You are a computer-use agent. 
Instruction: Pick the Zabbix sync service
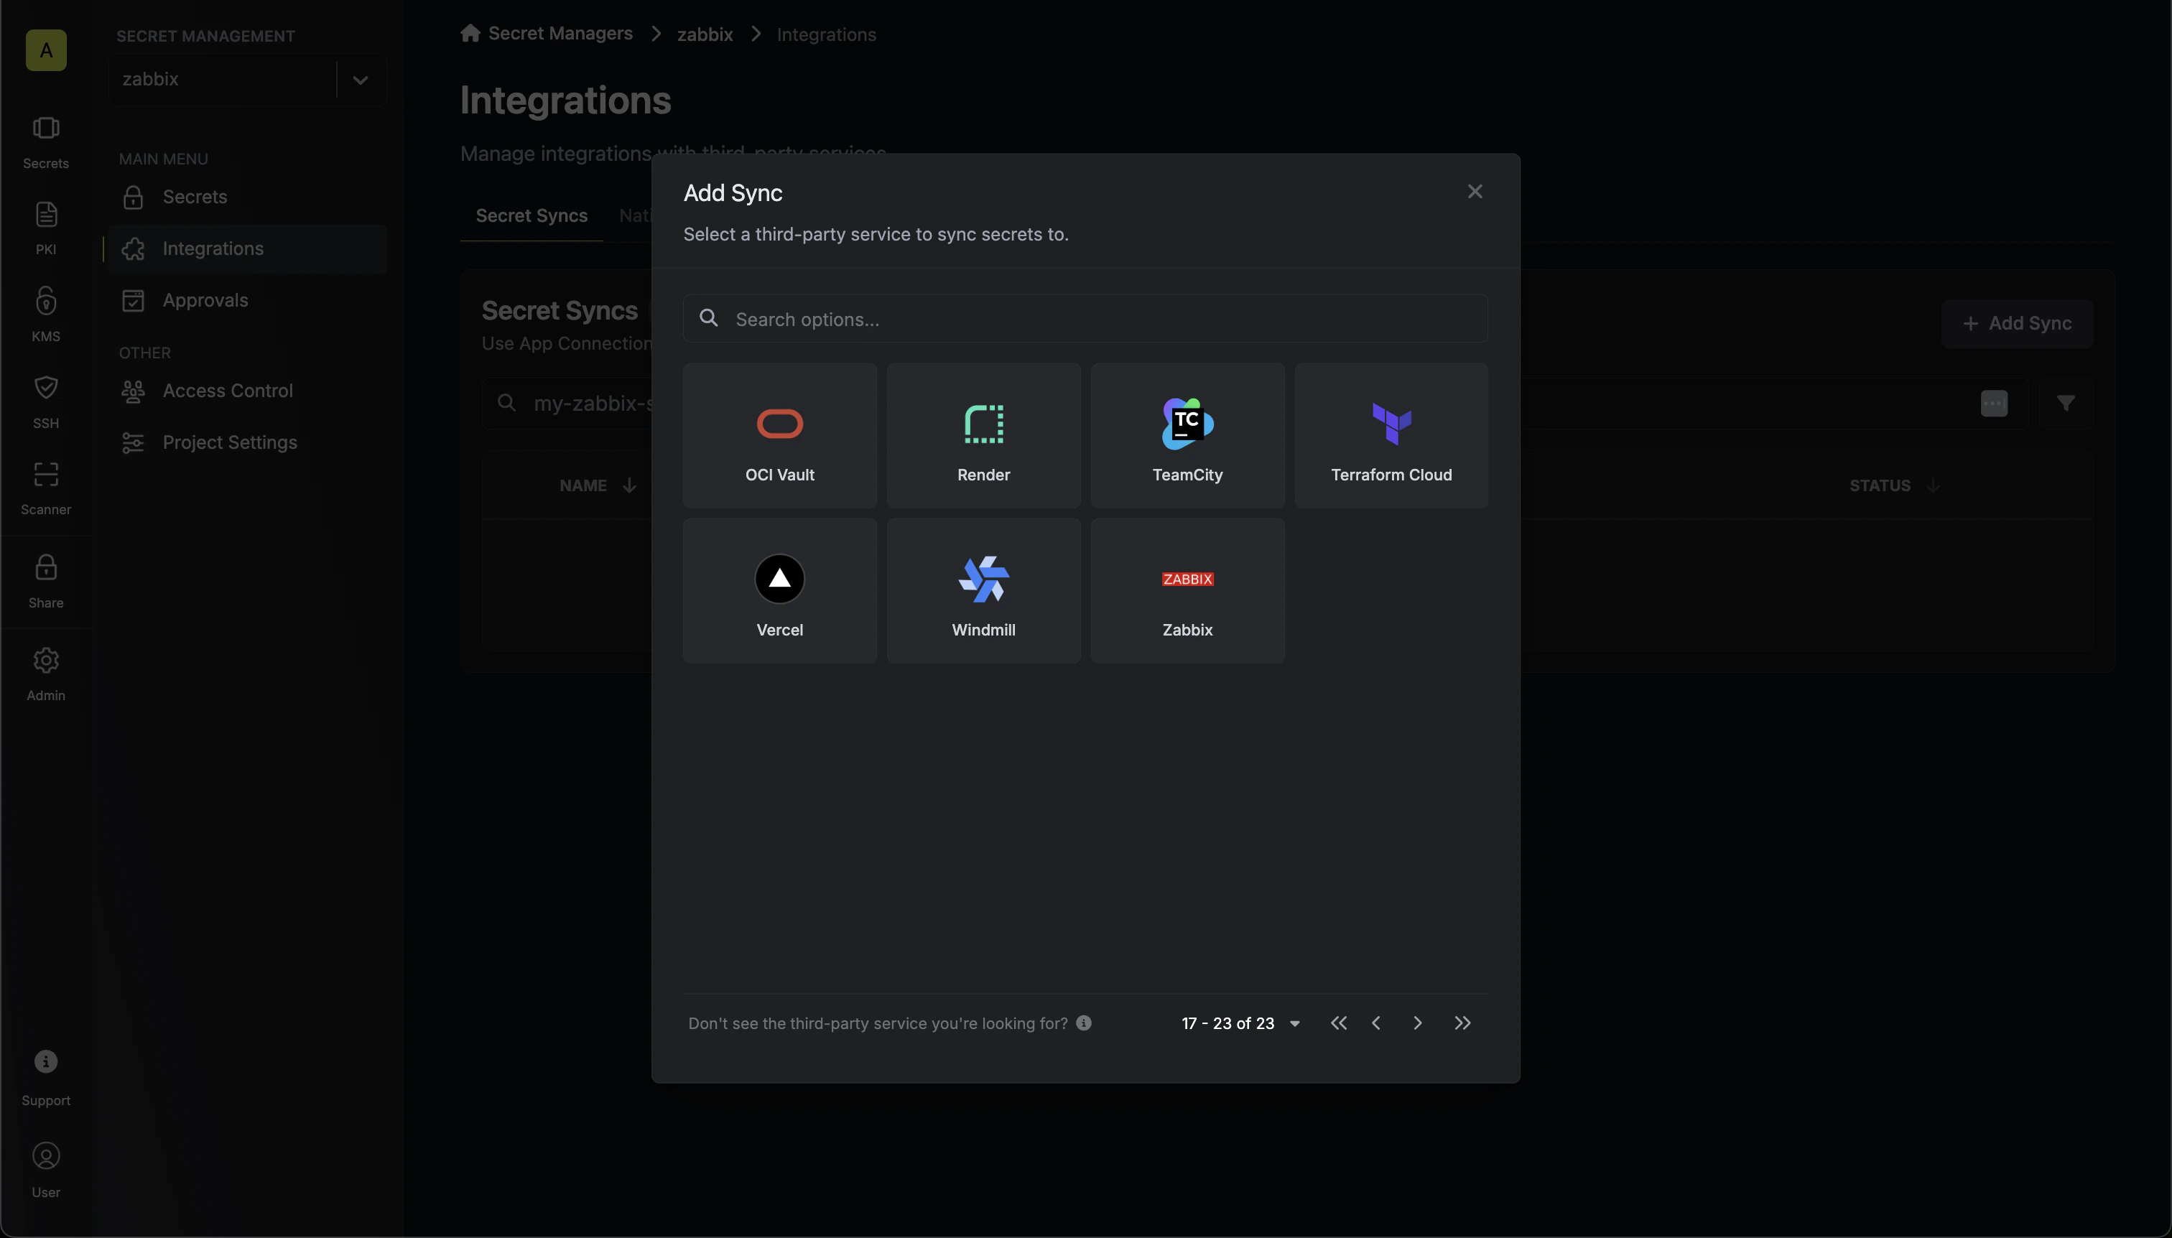(x=1187, y=591)
